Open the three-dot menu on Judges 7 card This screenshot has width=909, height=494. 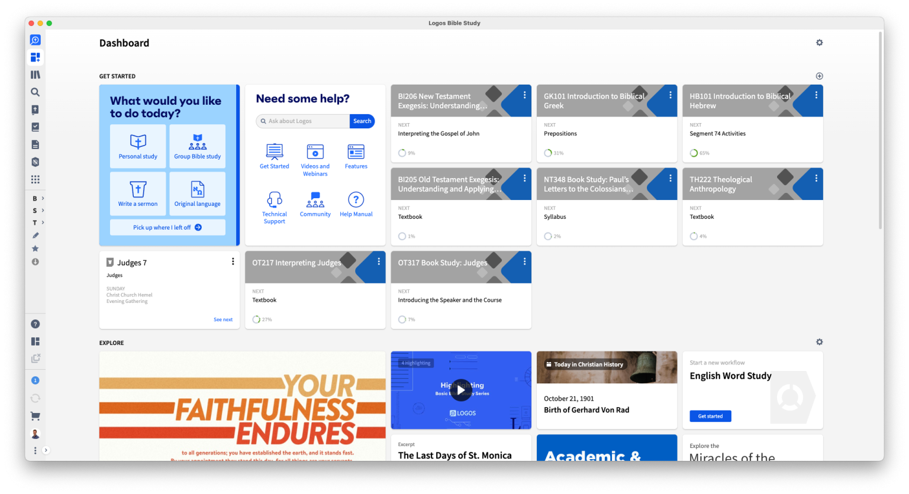(233, 261)
